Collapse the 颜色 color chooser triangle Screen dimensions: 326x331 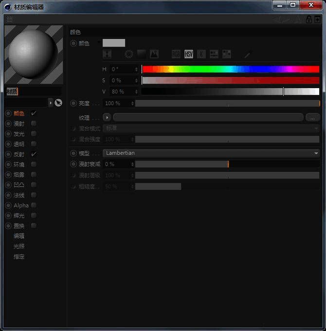(x=99, y=42)
